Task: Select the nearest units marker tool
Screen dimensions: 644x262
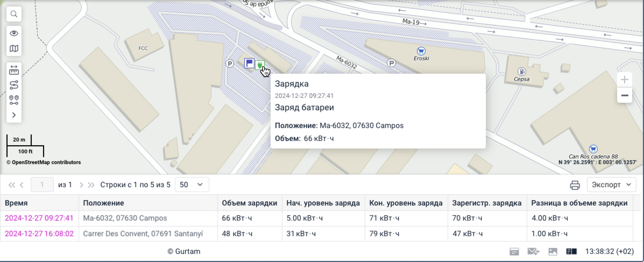Action: pos(14,100)
